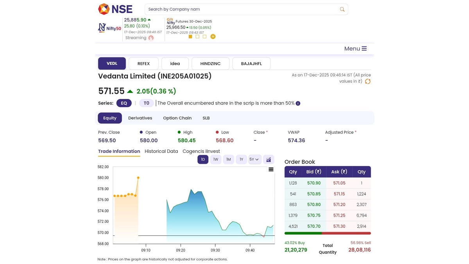Click the Streaming gauge icon

pos(151,38)
